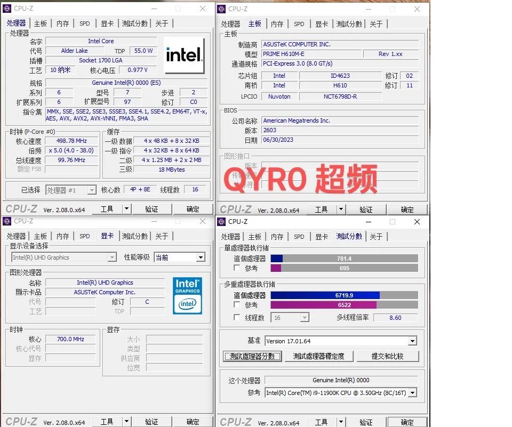
Task: Select 处理器 tab in mainboard window
Action: point(230,24)
